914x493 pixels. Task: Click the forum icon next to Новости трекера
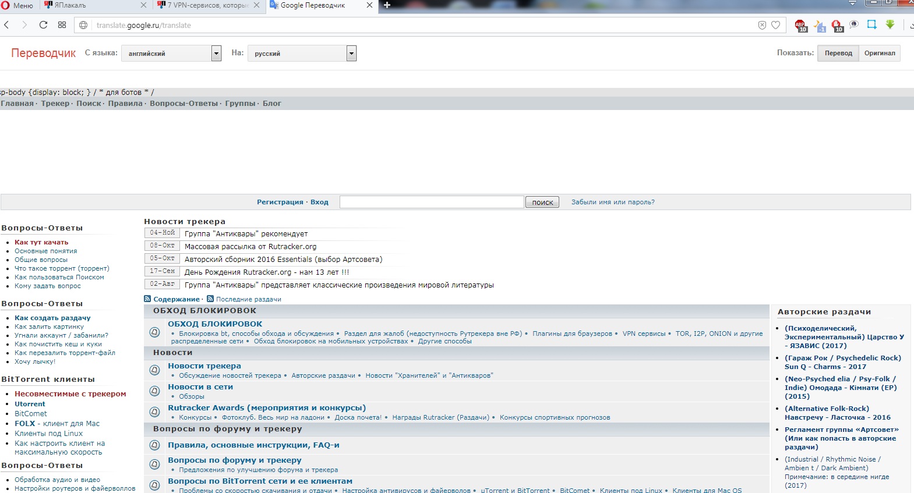click(154, 370)
